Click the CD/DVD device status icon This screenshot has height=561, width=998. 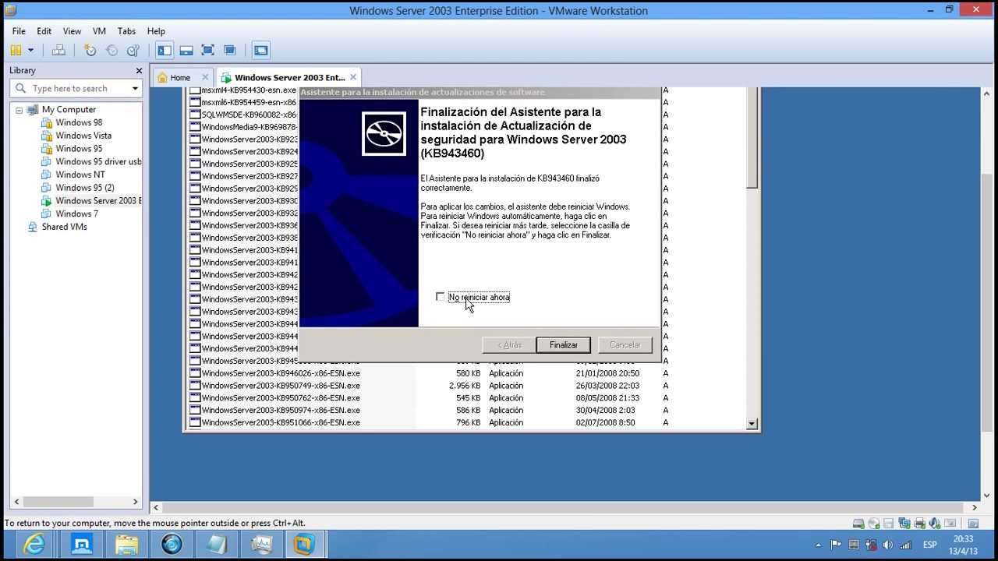click(874, 524)
